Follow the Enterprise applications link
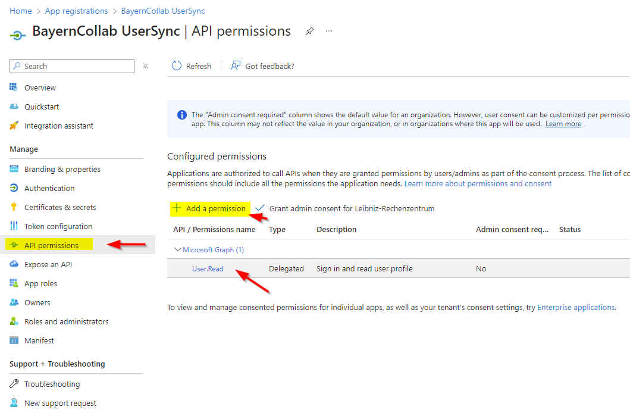The height and width of the screenshot is (413, 630). point(575,308)
